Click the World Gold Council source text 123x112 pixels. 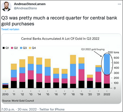(x=18, y=101)
